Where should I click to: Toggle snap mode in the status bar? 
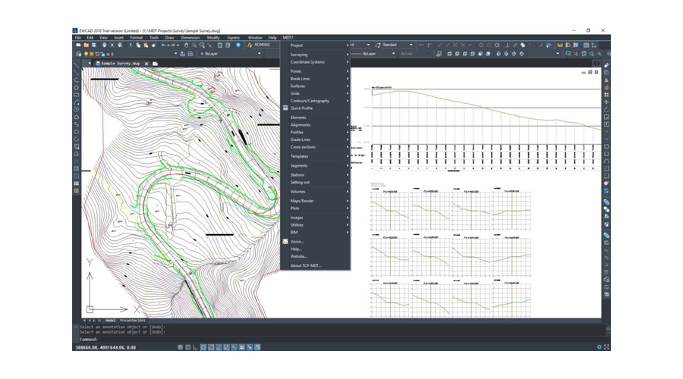tap(180, 347)
